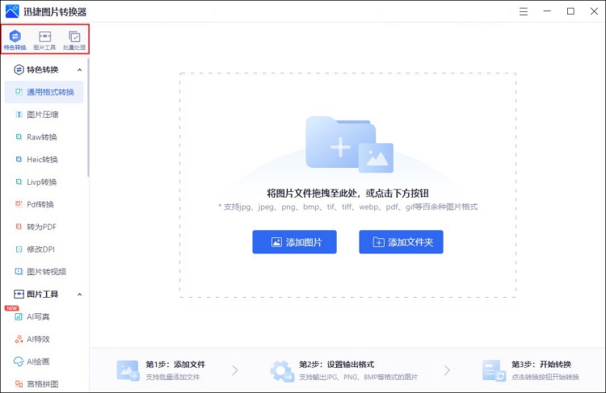Click the AI绘图 sidebar icon

(19, 362)
